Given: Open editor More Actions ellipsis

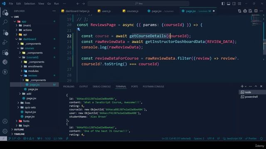Looking at the screenshot, I should 261,11.
